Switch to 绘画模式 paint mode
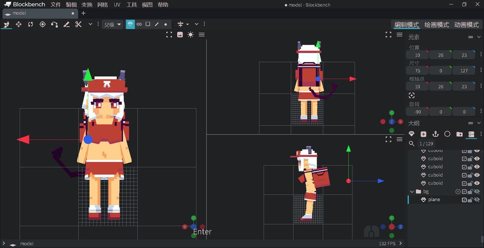The width and height of the screenshot is (484, 248). (x=437, y=25)
